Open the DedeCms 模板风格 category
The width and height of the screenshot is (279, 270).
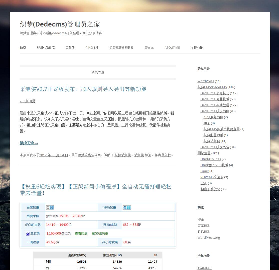click(x=215, y=147)
